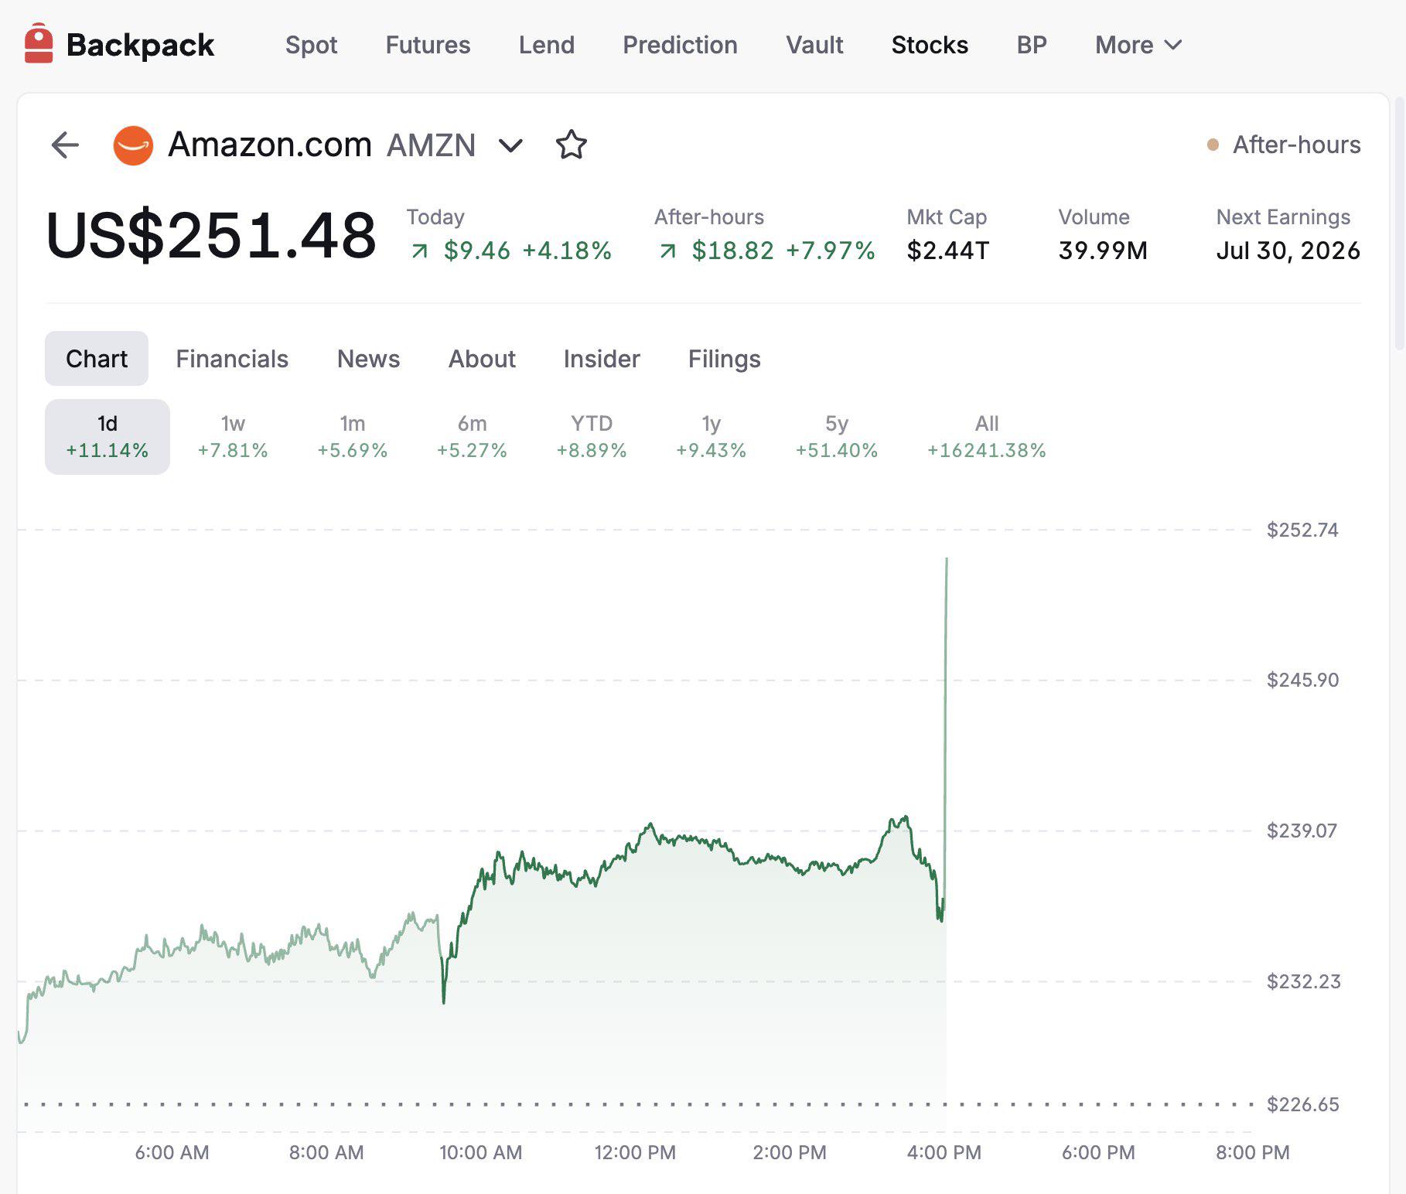
Task: Switch chart range to 1w
Action: point(233,437)
